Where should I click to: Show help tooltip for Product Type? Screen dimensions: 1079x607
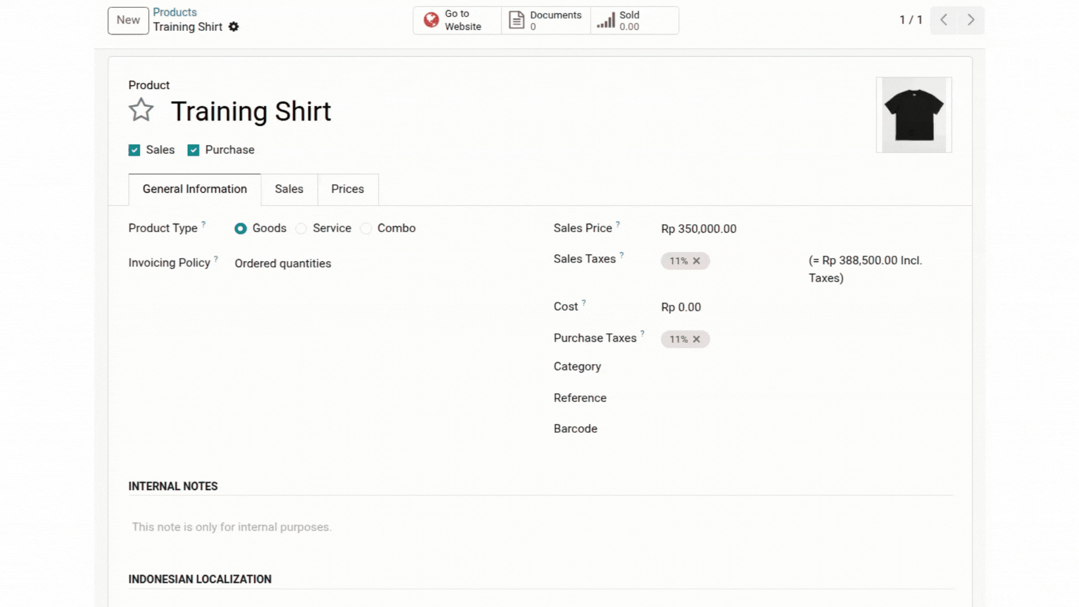click(203, 224)
